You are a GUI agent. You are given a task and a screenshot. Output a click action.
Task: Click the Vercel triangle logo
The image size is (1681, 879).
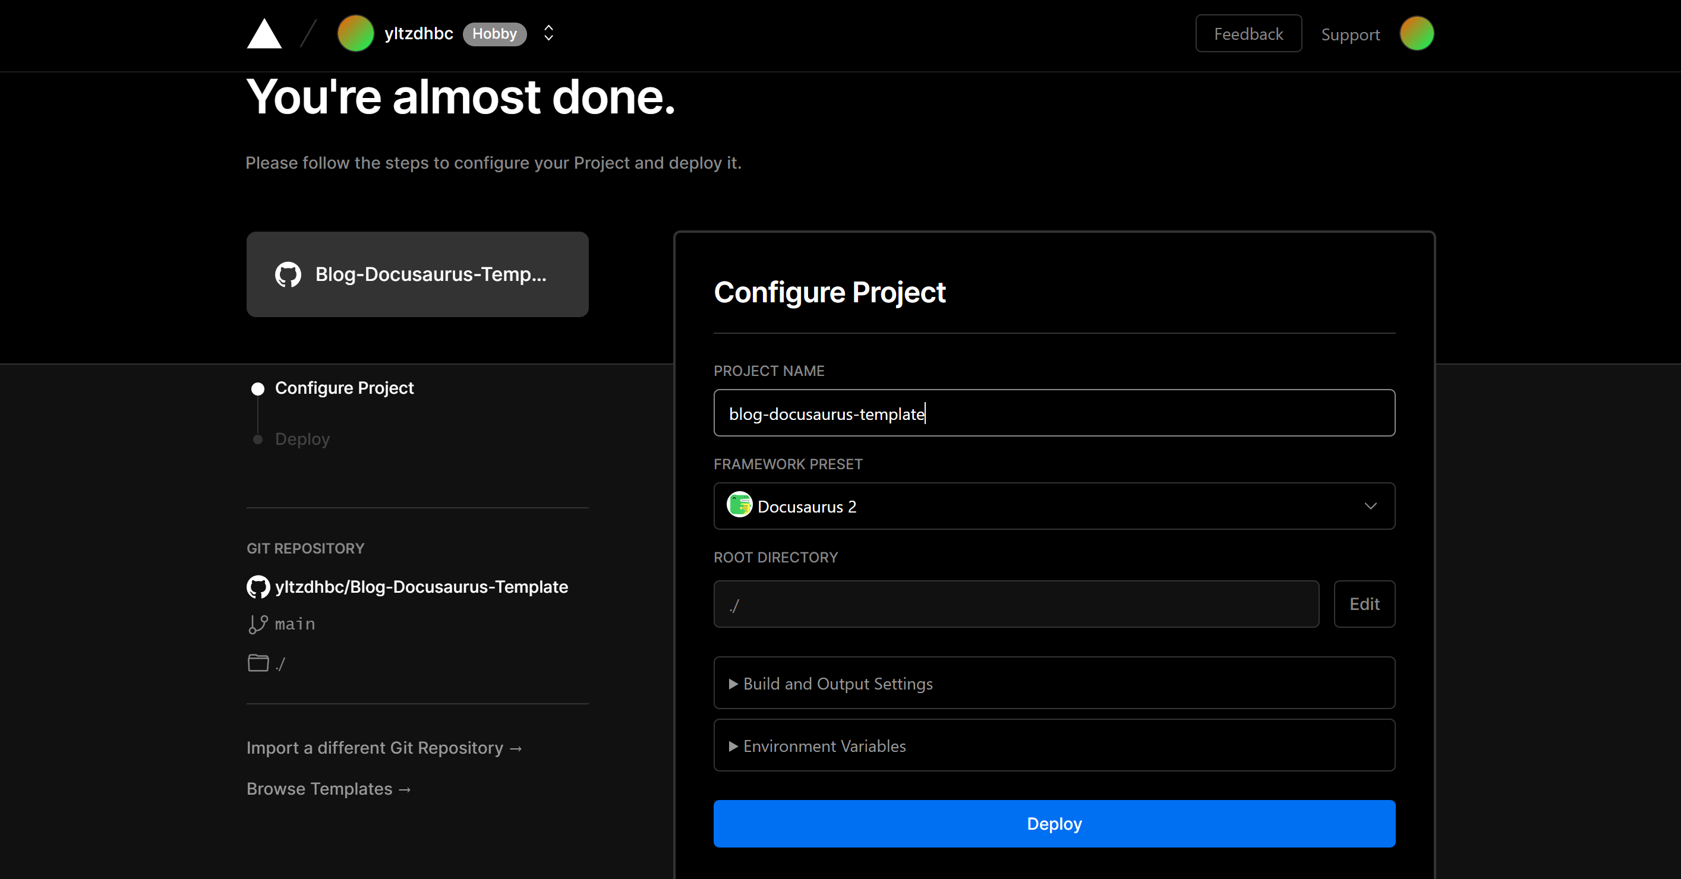pyautogui.click(x=264, y=33)
